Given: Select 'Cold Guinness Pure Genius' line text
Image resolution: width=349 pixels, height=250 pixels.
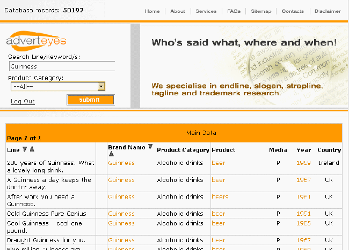Looking at the screenshot, I should (x=47, y=214).
